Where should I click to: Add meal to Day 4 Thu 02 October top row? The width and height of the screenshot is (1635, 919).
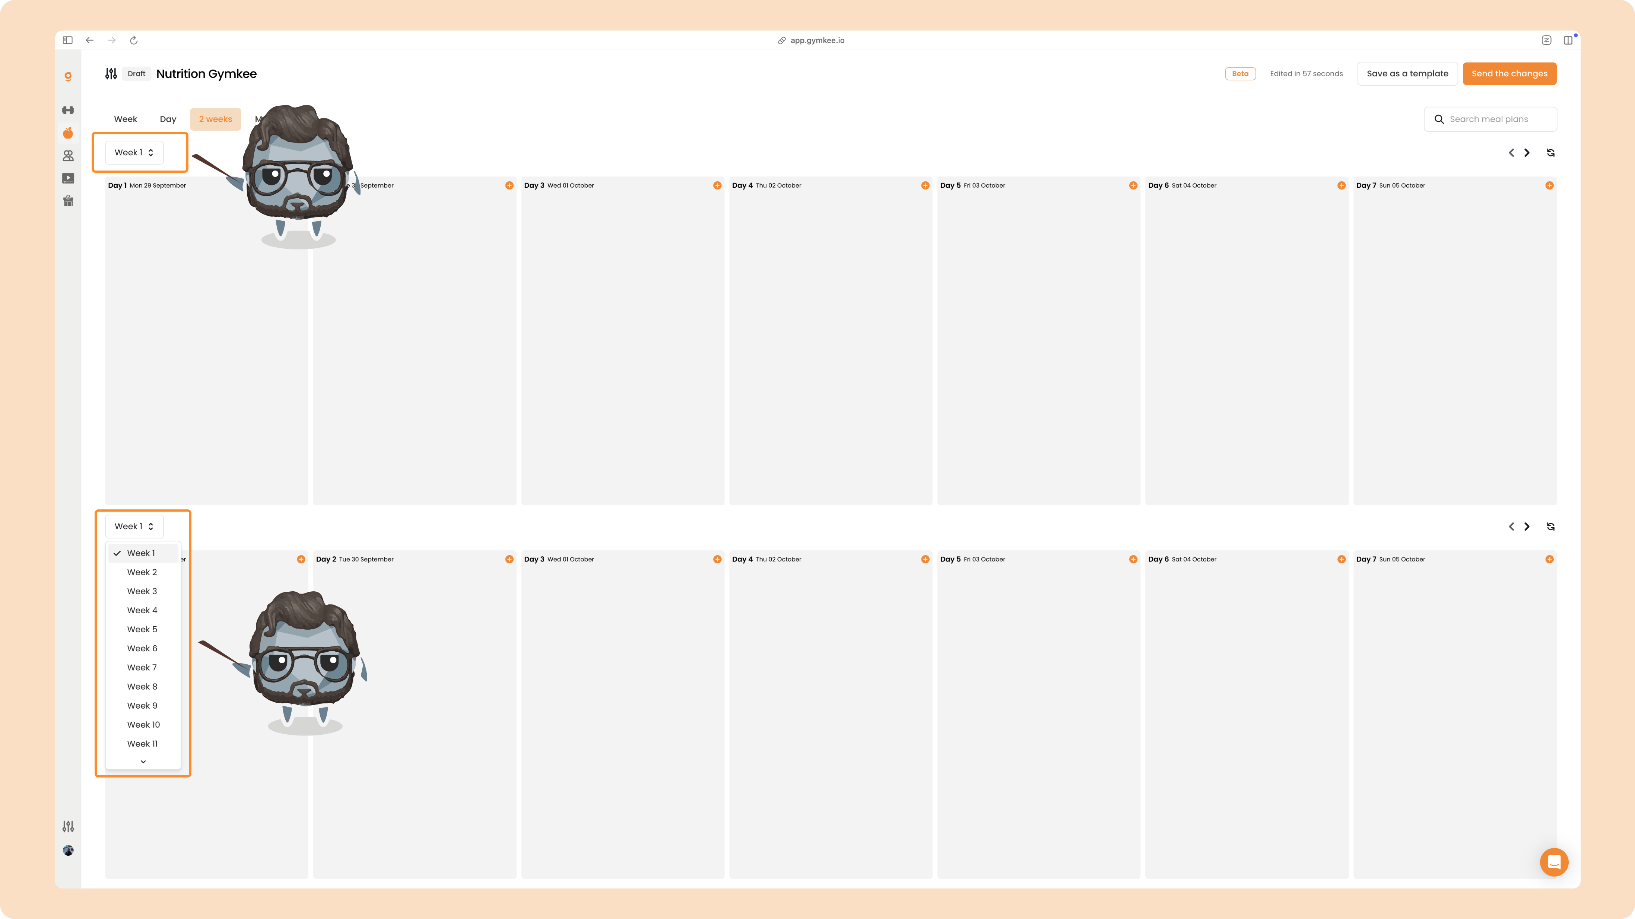[926, 185]
